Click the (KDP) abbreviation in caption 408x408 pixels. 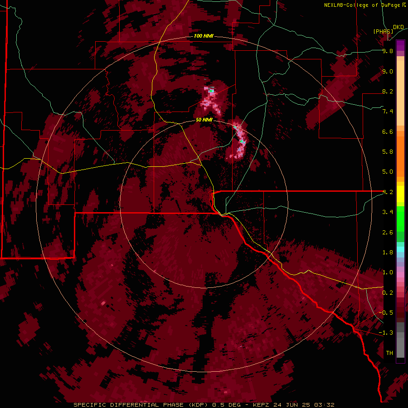[x=198, y=405]
